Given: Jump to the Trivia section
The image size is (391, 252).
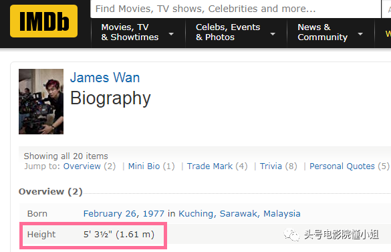Looking at the screenshot, I should click(271, 166).
